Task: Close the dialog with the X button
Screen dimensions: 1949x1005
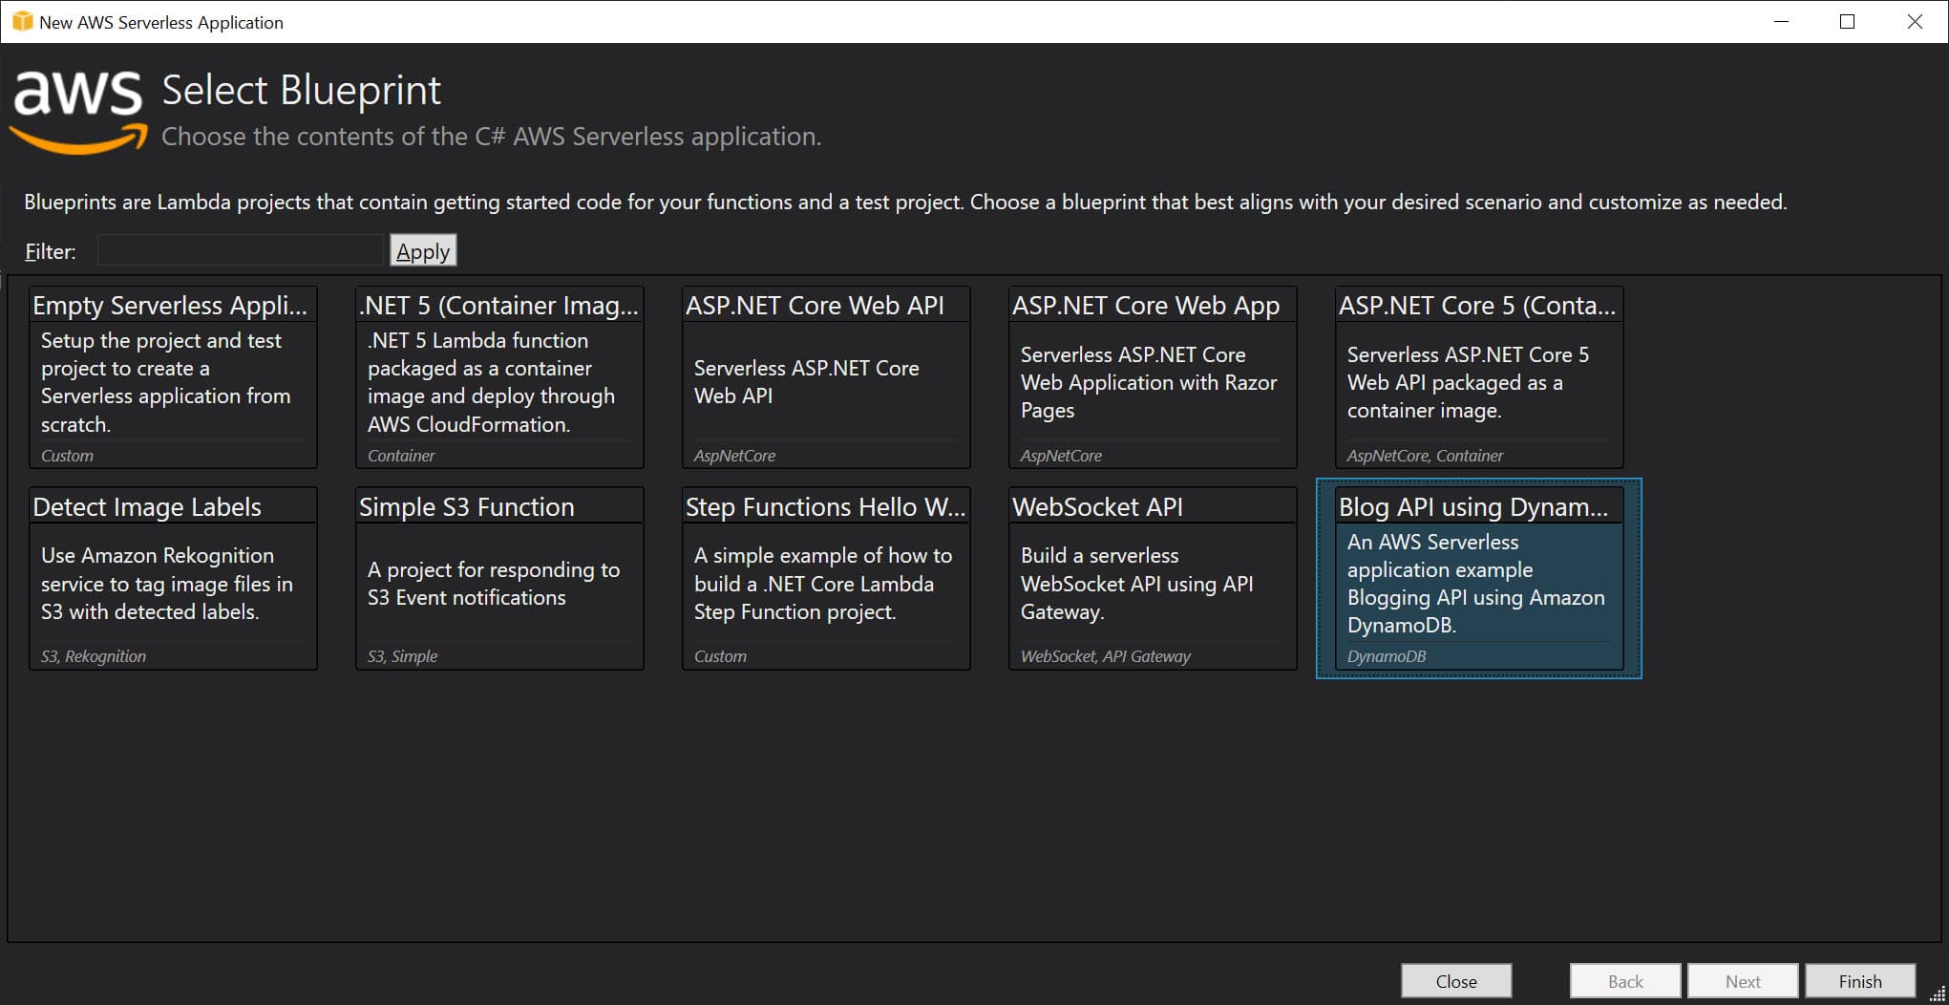Action: pyautogui.click(x=1915, y=21)
